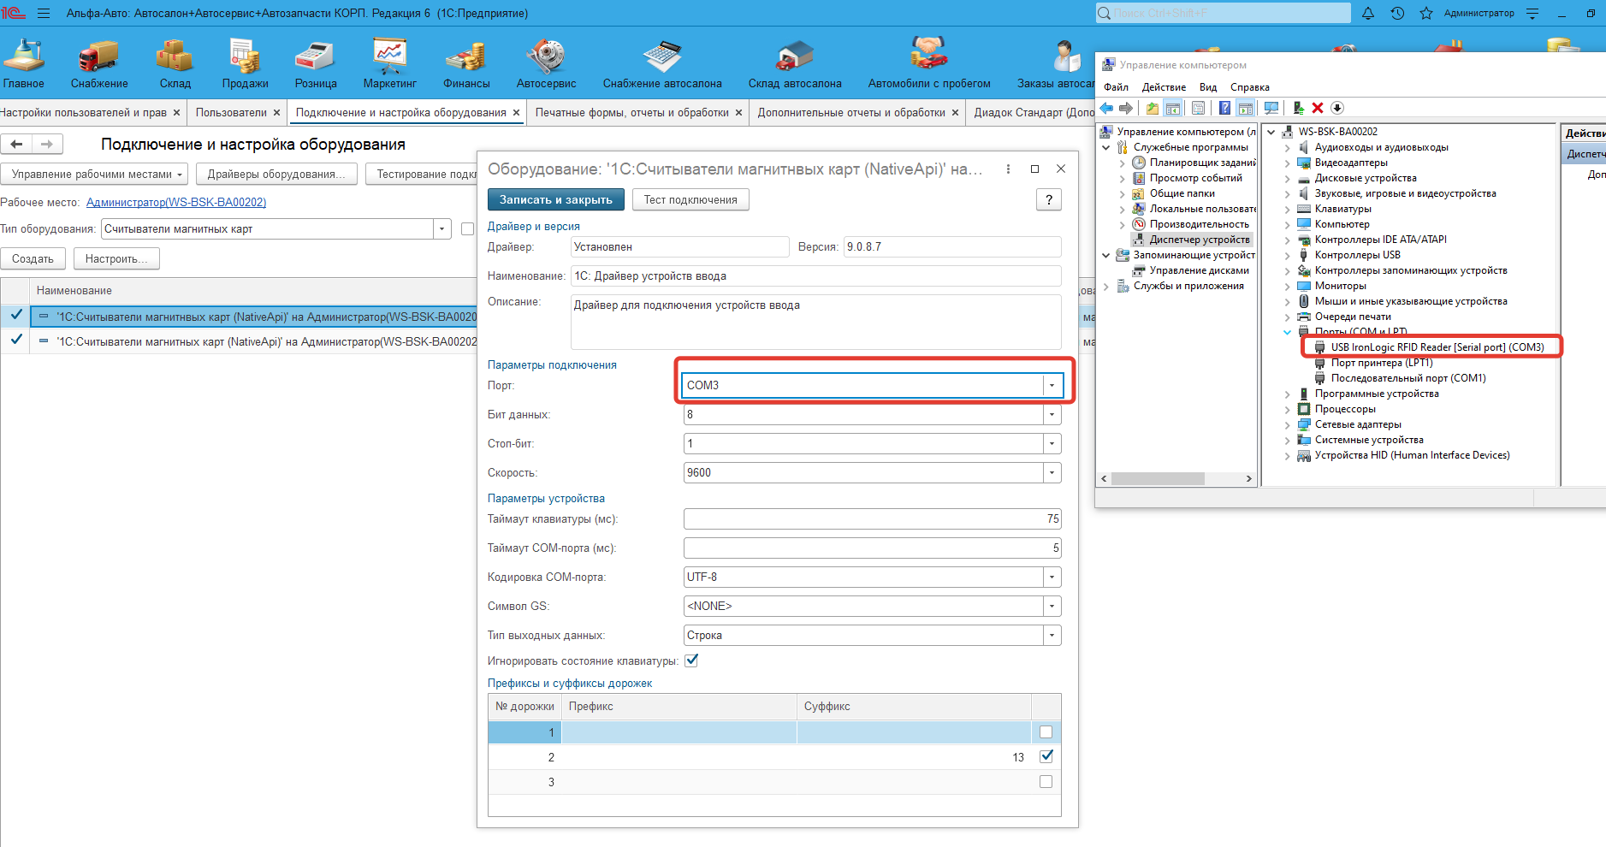This screenshot has height=847, width=1606.
Task: Open the Маркетинг chart icon
Action: 389,56
